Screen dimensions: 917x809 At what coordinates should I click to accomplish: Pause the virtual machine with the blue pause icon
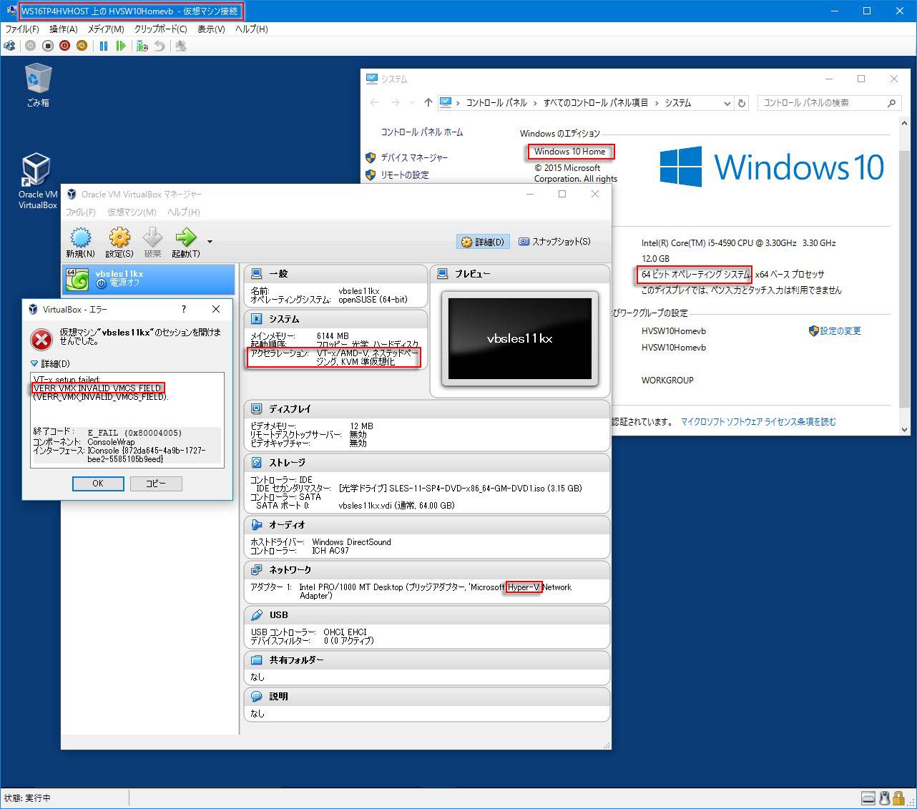[104, 46]
